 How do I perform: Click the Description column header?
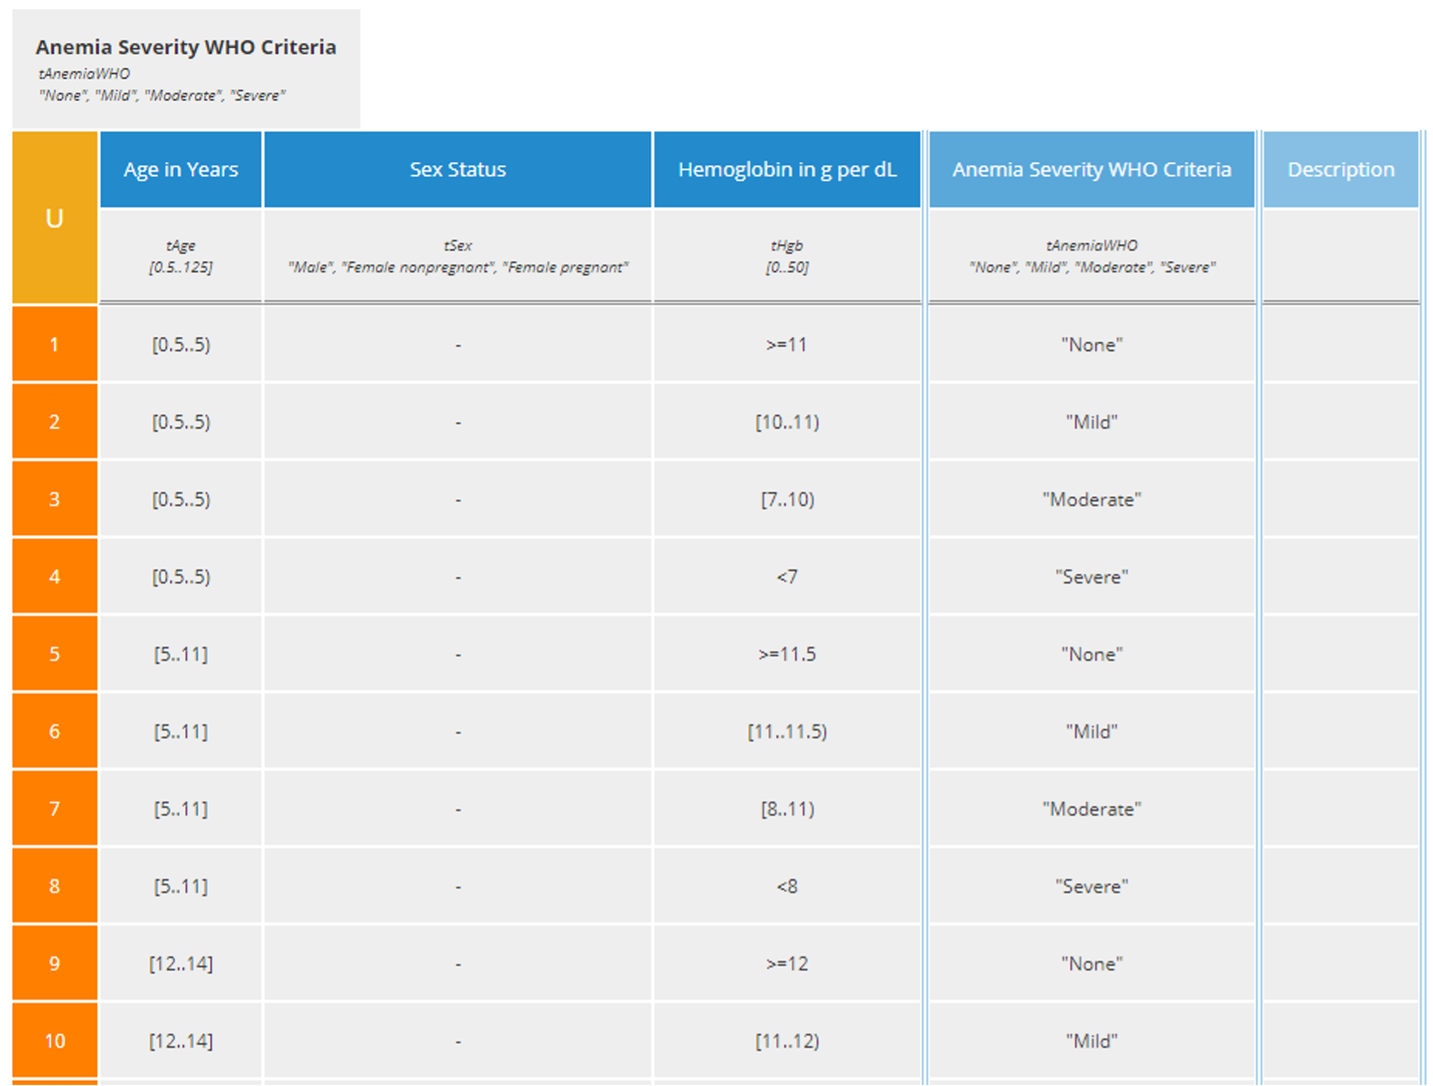click(x=1340, y=170)
